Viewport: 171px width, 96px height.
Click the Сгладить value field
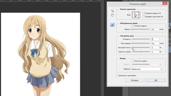pos(155,39)
